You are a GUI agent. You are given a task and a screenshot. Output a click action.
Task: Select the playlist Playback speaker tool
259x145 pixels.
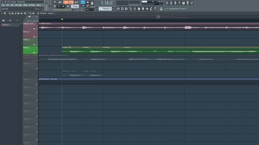point(34,13)
